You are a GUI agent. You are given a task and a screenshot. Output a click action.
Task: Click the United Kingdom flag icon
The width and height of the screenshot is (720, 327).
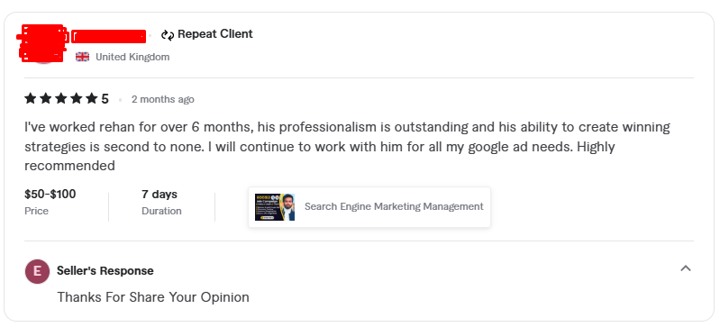tap(83, 57)
